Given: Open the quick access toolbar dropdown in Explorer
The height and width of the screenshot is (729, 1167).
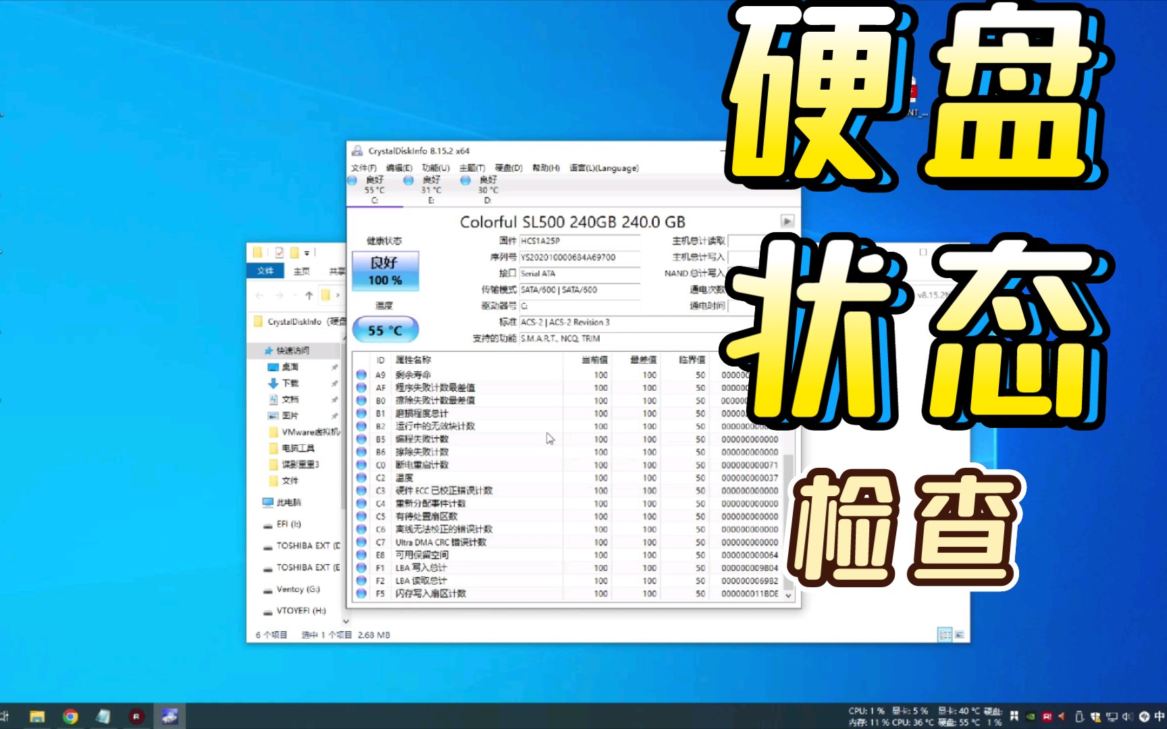Looking at the screenshot, I should point(307,253).
